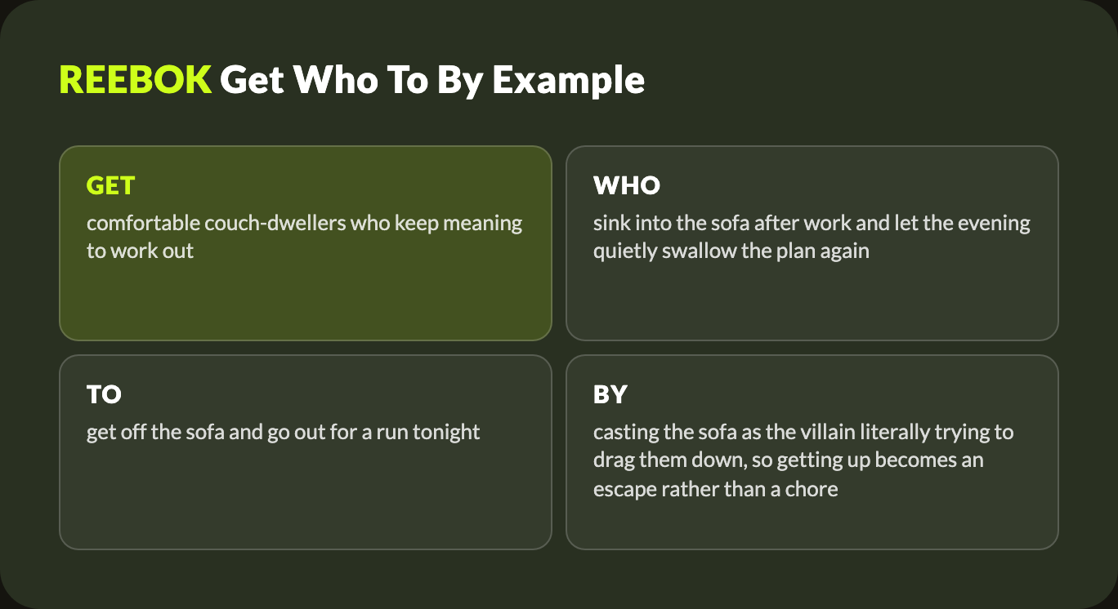Click the empty lower area of the GET card

coord(306,300)
